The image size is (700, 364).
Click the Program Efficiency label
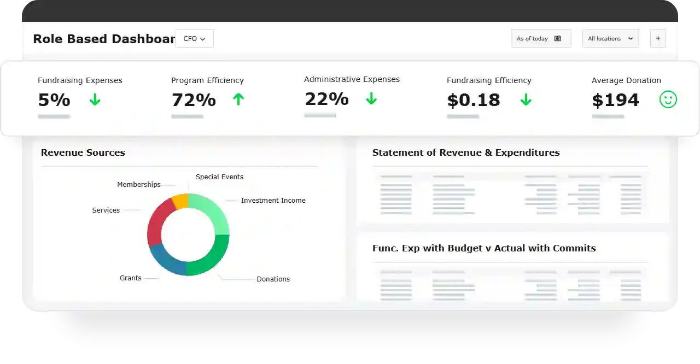(x=207, y=80)
